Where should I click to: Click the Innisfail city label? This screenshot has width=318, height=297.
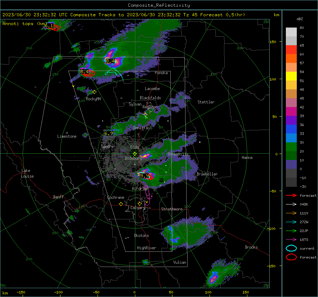pos(142,128)
